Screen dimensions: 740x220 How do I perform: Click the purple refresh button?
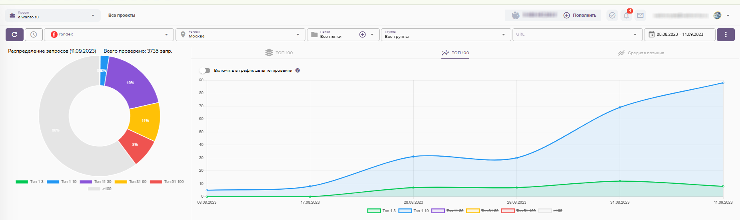coord(14,35)
